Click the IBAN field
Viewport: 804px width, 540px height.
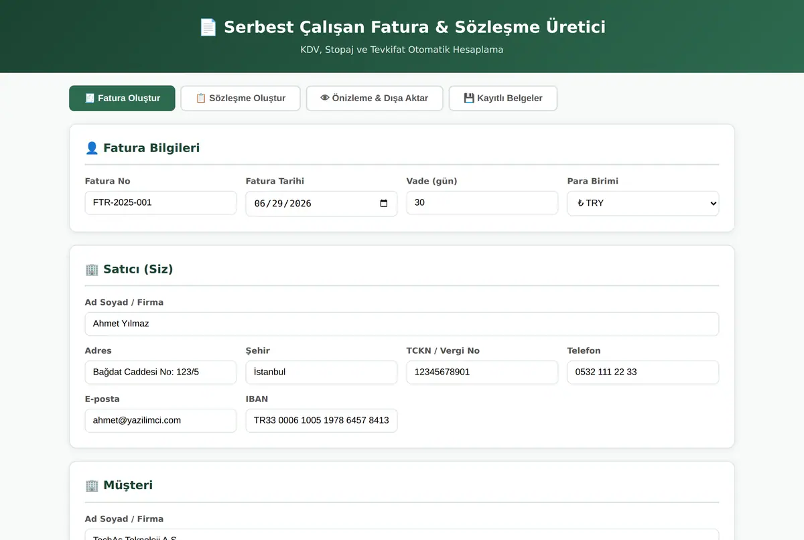(x=322, y=421)
